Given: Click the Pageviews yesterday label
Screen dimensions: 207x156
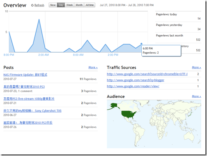Looking at the screenshot, I should (x=169, y=25).
